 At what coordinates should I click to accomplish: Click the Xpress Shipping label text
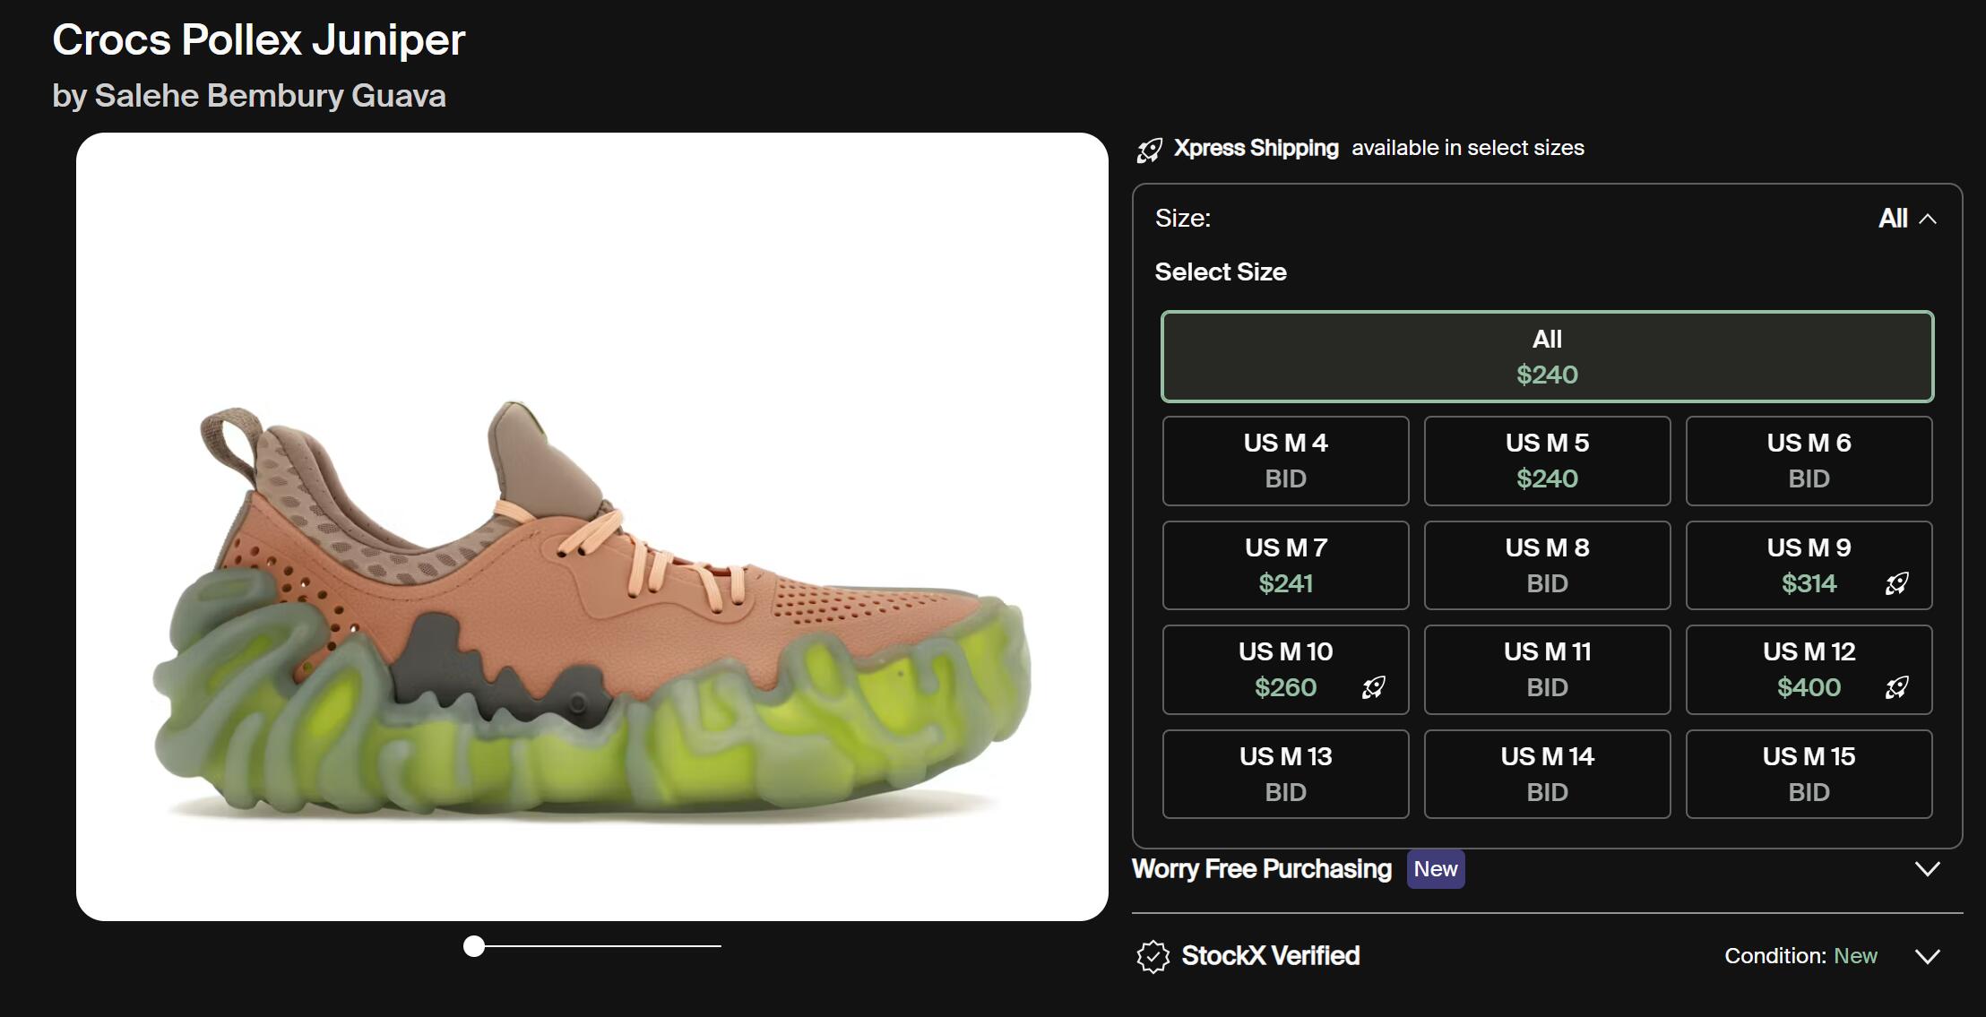[1256, 148]
